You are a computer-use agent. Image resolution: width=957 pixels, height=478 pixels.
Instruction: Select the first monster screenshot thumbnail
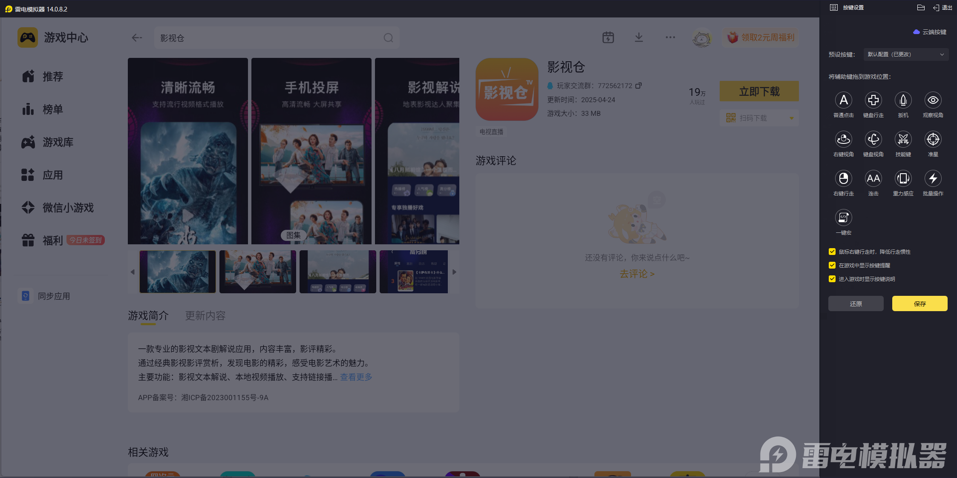178,272
